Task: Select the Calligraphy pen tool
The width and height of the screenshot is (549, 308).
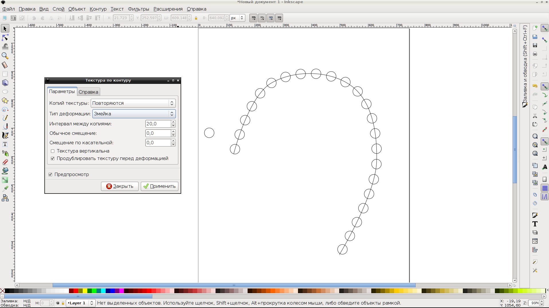Action: (5, 135)
